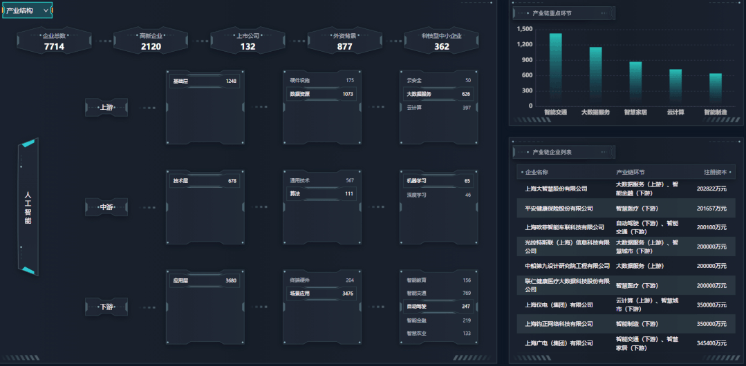Viewport: 746px width, 366px height.
Task: Click the 产业链环节 column header
Action: click(x=631, y=172)
